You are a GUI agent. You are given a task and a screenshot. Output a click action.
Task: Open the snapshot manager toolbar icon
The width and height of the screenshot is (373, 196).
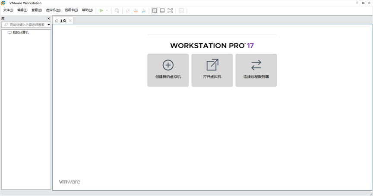pos(143,10)
